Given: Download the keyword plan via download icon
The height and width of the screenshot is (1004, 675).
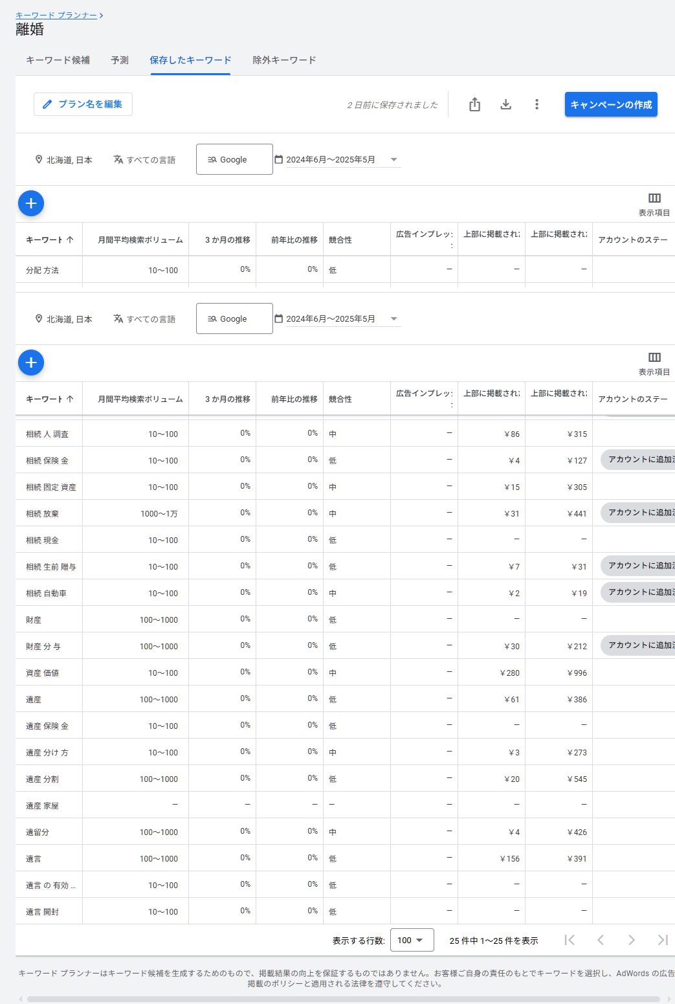Looking at the screenshot, I should 506,104.
